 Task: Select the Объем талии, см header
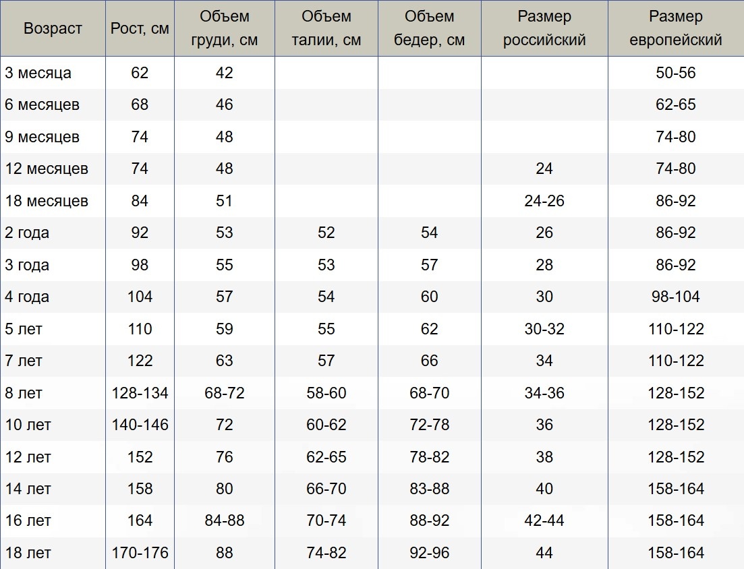[326, 28]
